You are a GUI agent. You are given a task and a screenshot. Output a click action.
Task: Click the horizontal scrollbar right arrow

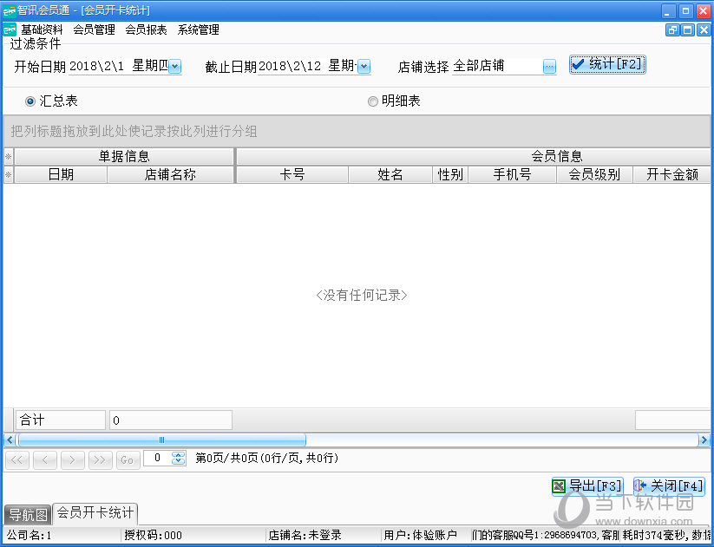coord(704,440)
